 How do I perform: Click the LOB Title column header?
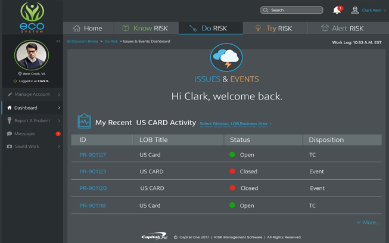pos(178,140)
